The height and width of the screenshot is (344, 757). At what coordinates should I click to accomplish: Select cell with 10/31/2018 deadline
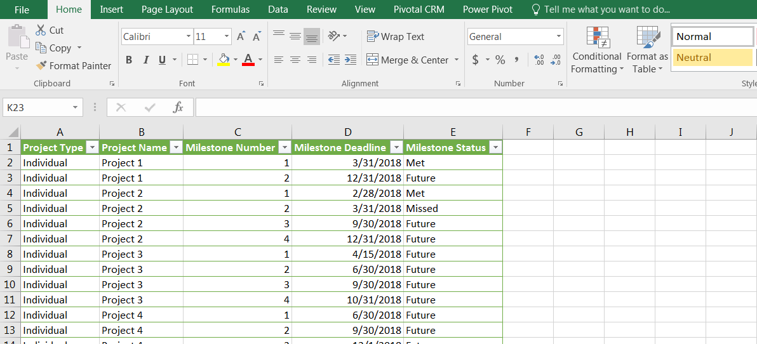[347, 300]
